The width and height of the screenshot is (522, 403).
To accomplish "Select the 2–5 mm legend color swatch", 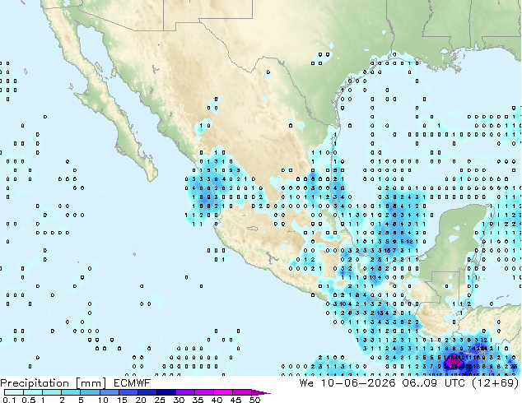I will coord(71,392).
